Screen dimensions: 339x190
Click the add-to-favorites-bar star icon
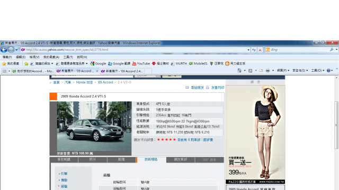pyautogui.click(x=26, y=63)
